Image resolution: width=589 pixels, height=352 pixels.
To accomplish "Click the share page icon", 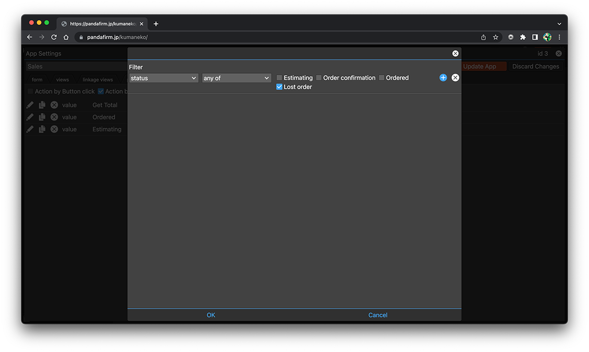I will (x=483, y=37).
